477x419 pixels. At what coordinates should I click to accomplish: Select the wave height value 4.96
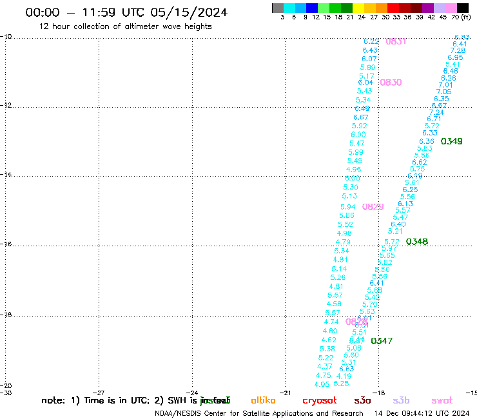[353, 170]
